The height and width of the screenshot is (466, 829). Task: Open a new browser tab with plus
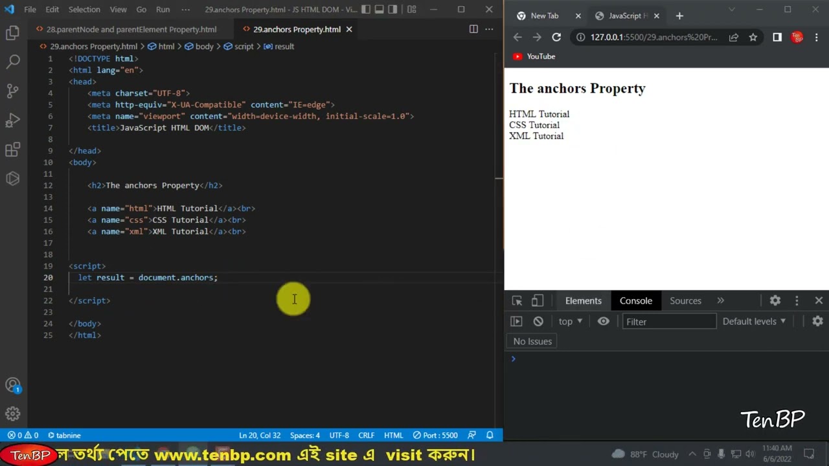(x=679, y=16)
